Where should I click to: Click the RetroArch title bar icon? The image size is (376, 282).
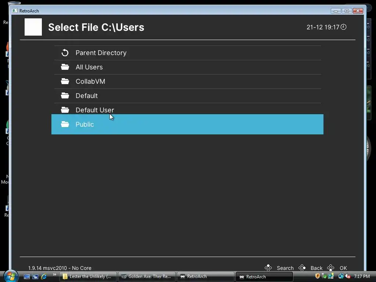tap(15, 11)
